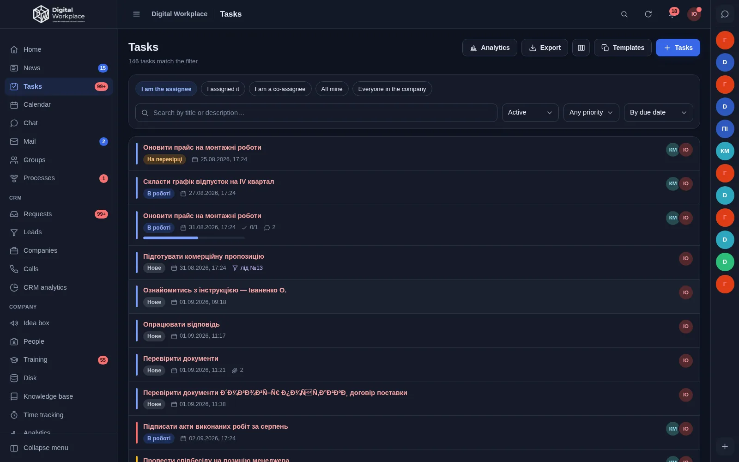The height and width of the screenshot is (462, 739).
Task: Click the search icon in header
Action: (x=624, y=14)
